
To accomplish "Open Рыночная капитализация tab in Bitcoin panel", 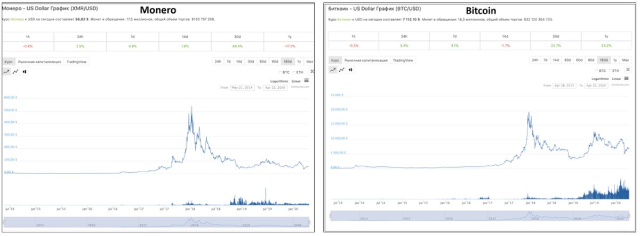I will click(365, 60).
